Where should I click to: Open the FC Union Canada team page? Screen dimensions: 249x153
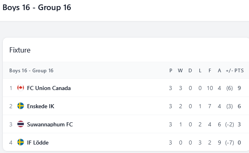click(x=49, y=88)
